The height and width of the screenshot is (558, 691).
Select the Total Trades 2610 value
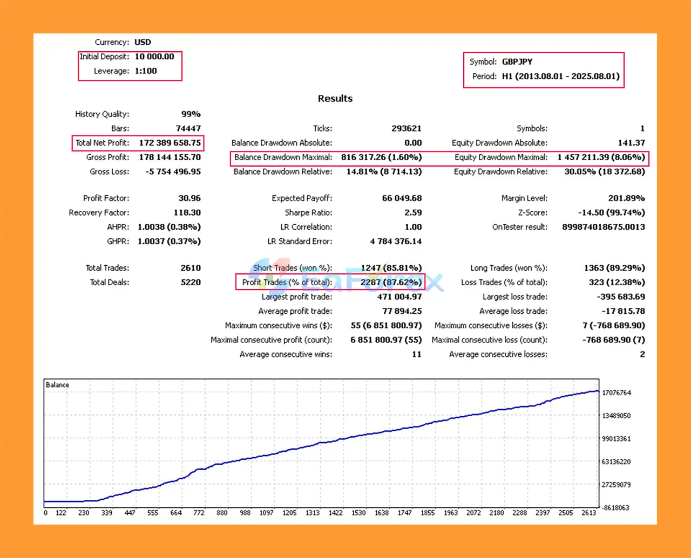pyautogui.click(x=191, y=267)
